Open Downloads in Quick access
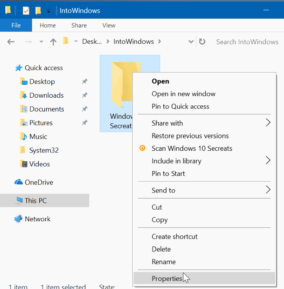 click(x=47, y=95)
